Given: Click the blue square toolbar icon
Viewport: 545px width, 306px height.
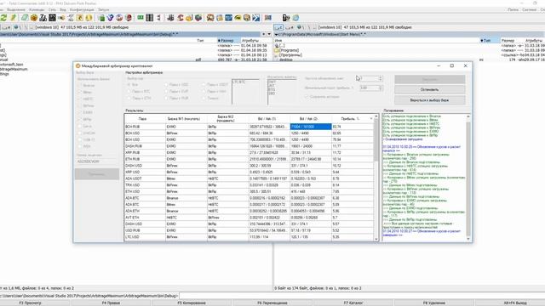Looking at the screenshot, I should 228,18.
